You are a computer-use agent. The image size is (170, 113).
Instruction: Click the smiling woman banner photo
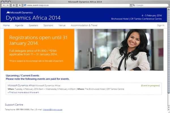[x=119, y=50]
